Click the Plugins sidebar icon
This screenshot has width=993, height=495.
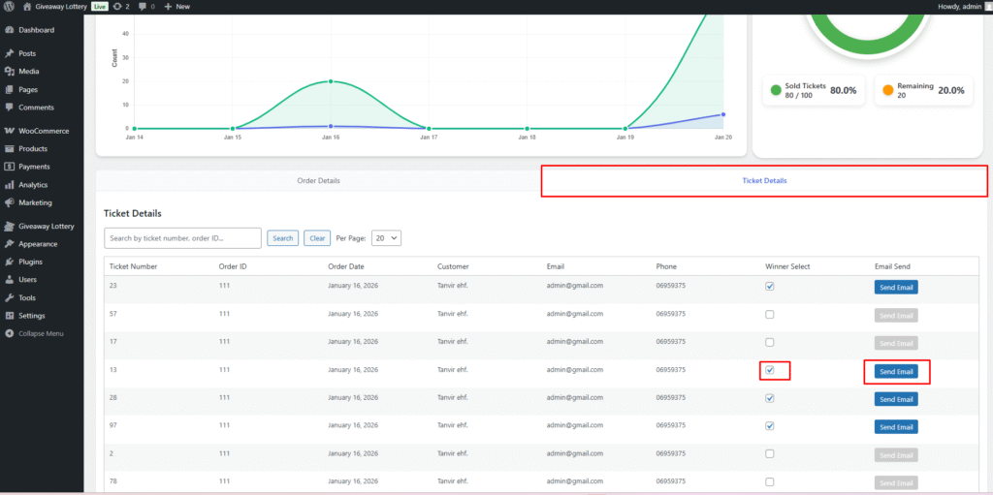[9, 262]
